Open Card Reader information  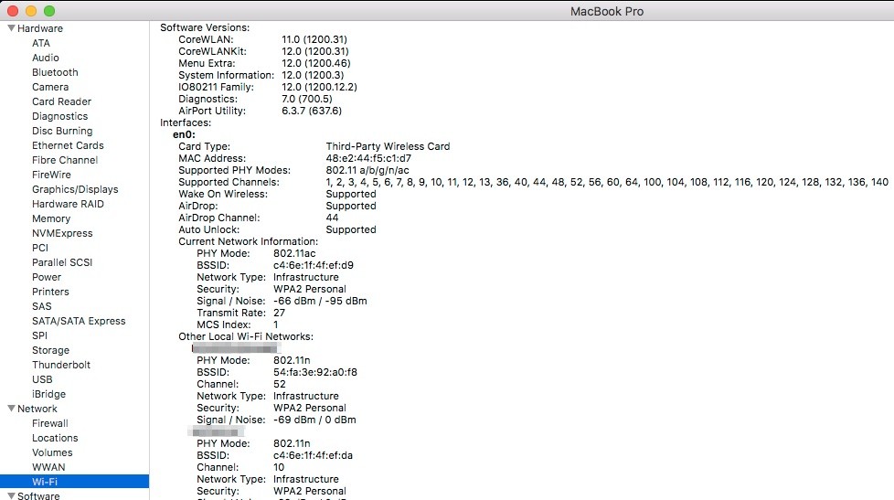[x=61, y=101]
